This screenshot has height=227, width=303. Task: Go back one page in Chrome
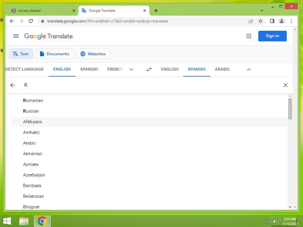point(12,21)
